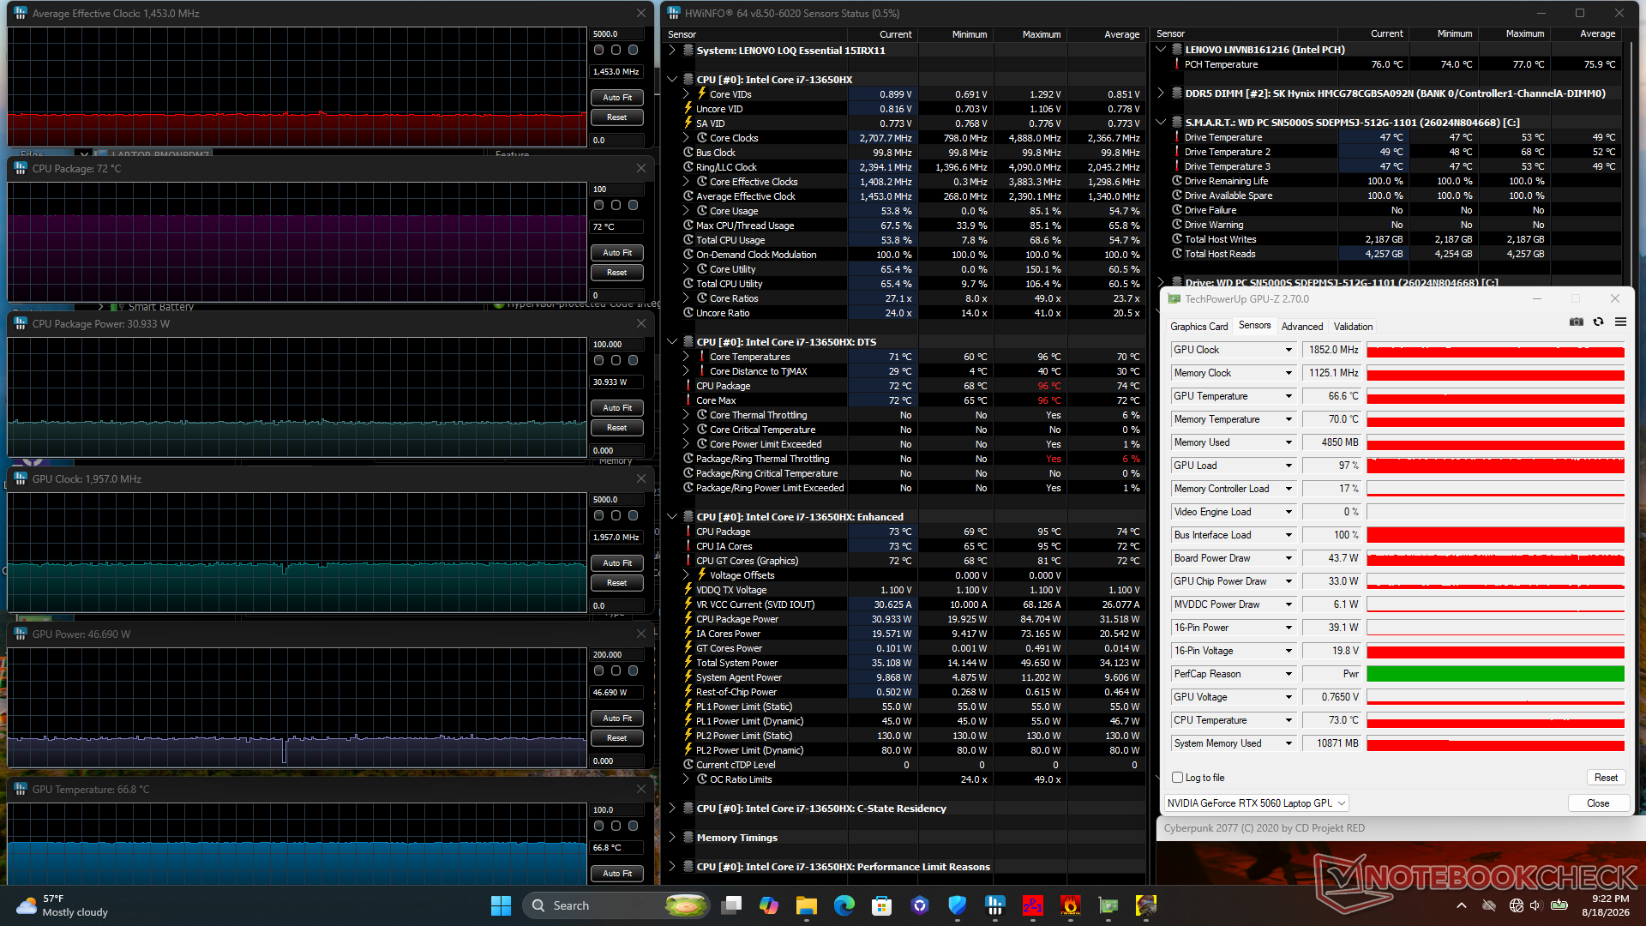
Task: Close the CPU Package temperature graph window
Action: coord(641,169)
